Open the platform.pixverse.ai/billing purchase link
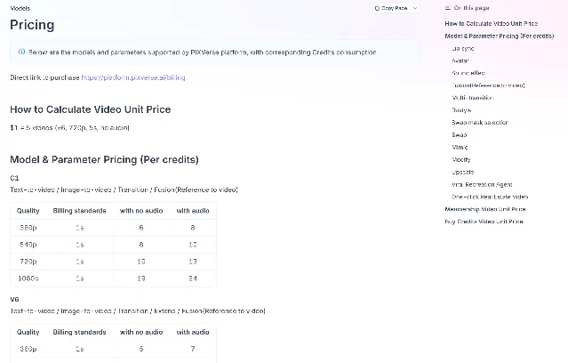The height and width of the screenshot is (363, 568). point(133,77)
